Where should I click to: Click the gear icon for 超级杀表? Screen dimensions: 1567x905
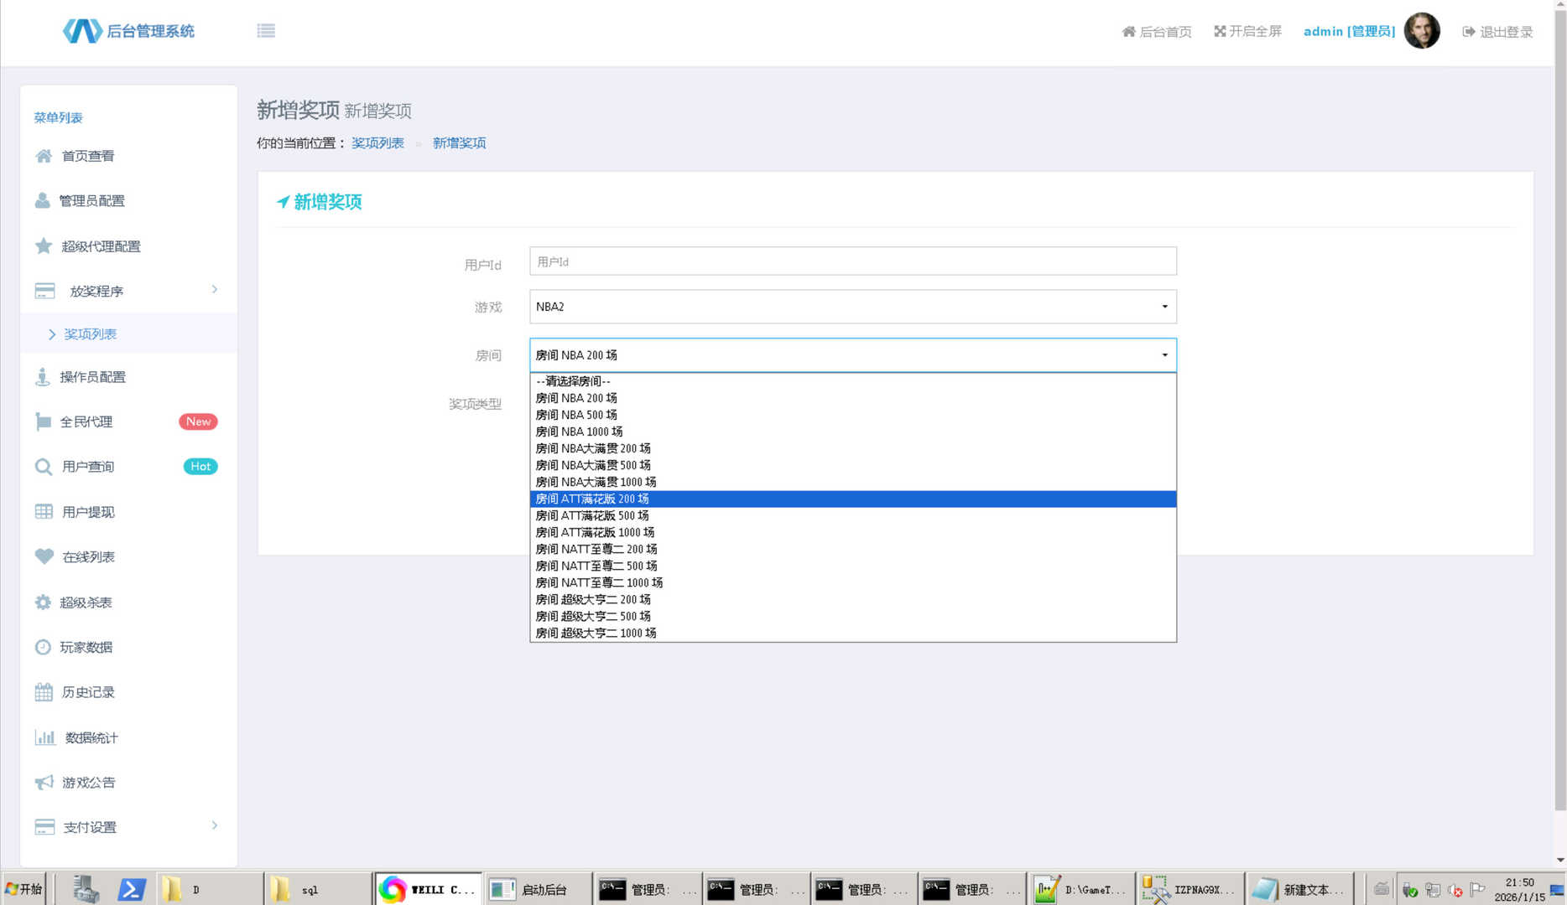[44, 602]
